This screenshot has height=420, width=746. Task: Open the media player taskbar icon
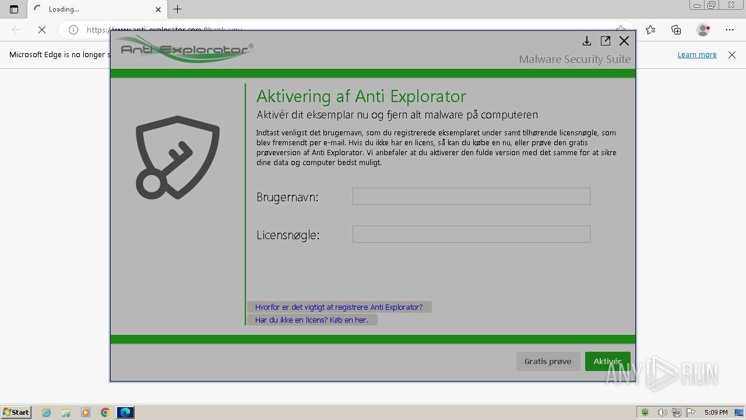point(86,412)
